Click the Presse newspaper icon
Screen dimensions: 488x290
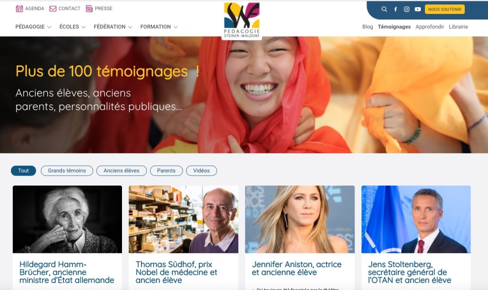pos(89,9)
